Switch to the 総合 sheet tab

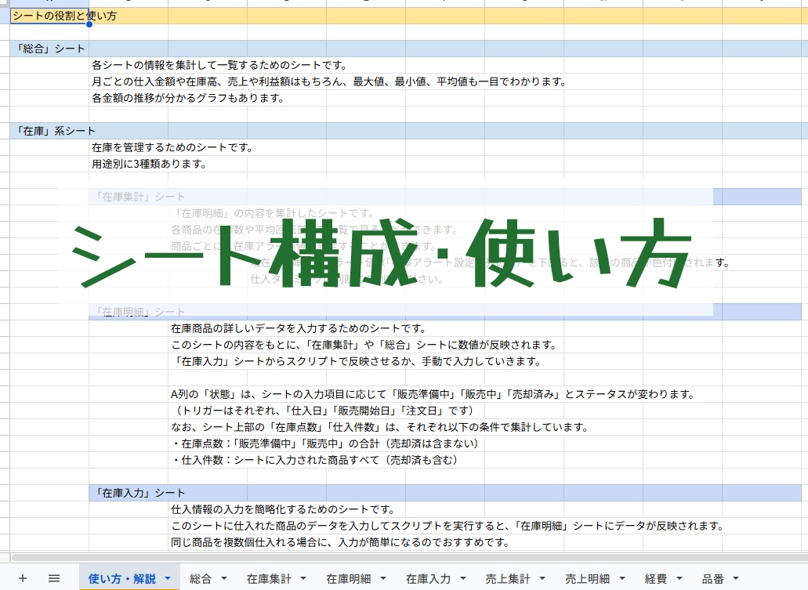pyautogui.click(x=201, y=579)
